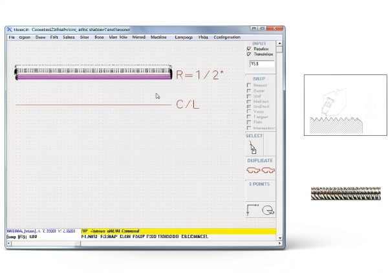This screenshot has width=388, height=273.
Task: Click the right duplicate shape icon
Action: 268,170
